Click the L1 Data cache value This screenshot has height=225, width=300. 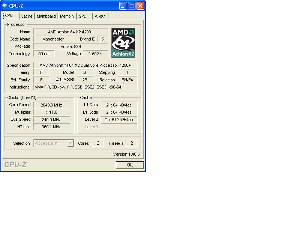[119, 105]
